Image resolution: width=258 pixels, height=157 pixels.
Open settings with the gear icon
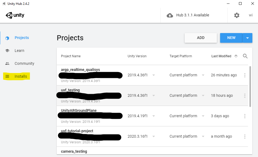[x=236, y=15]
